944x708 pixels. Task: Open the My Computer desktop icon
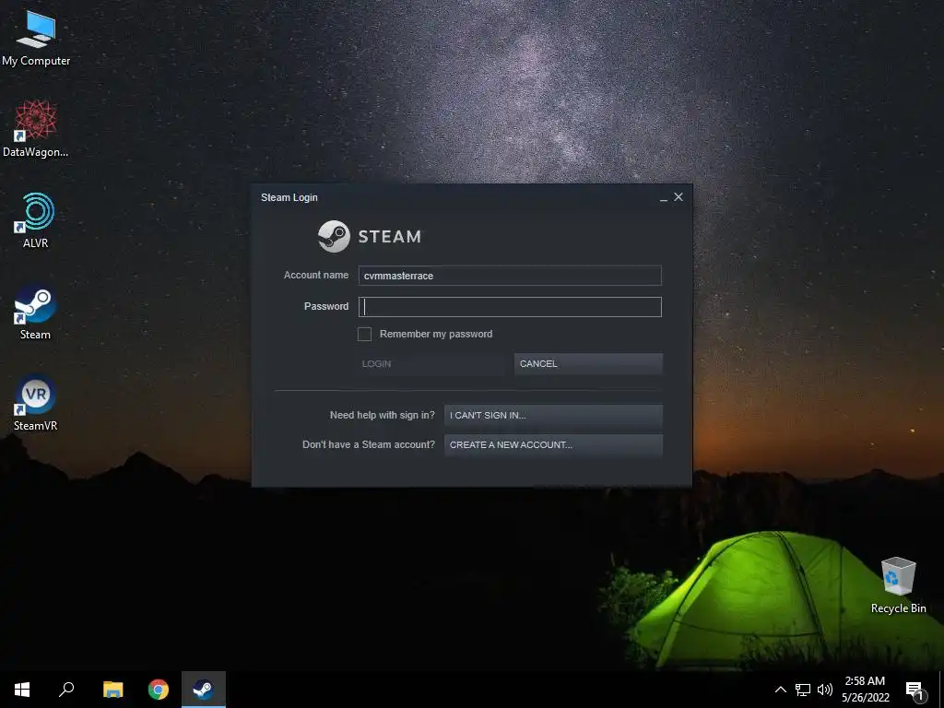[x=36, y=39]
